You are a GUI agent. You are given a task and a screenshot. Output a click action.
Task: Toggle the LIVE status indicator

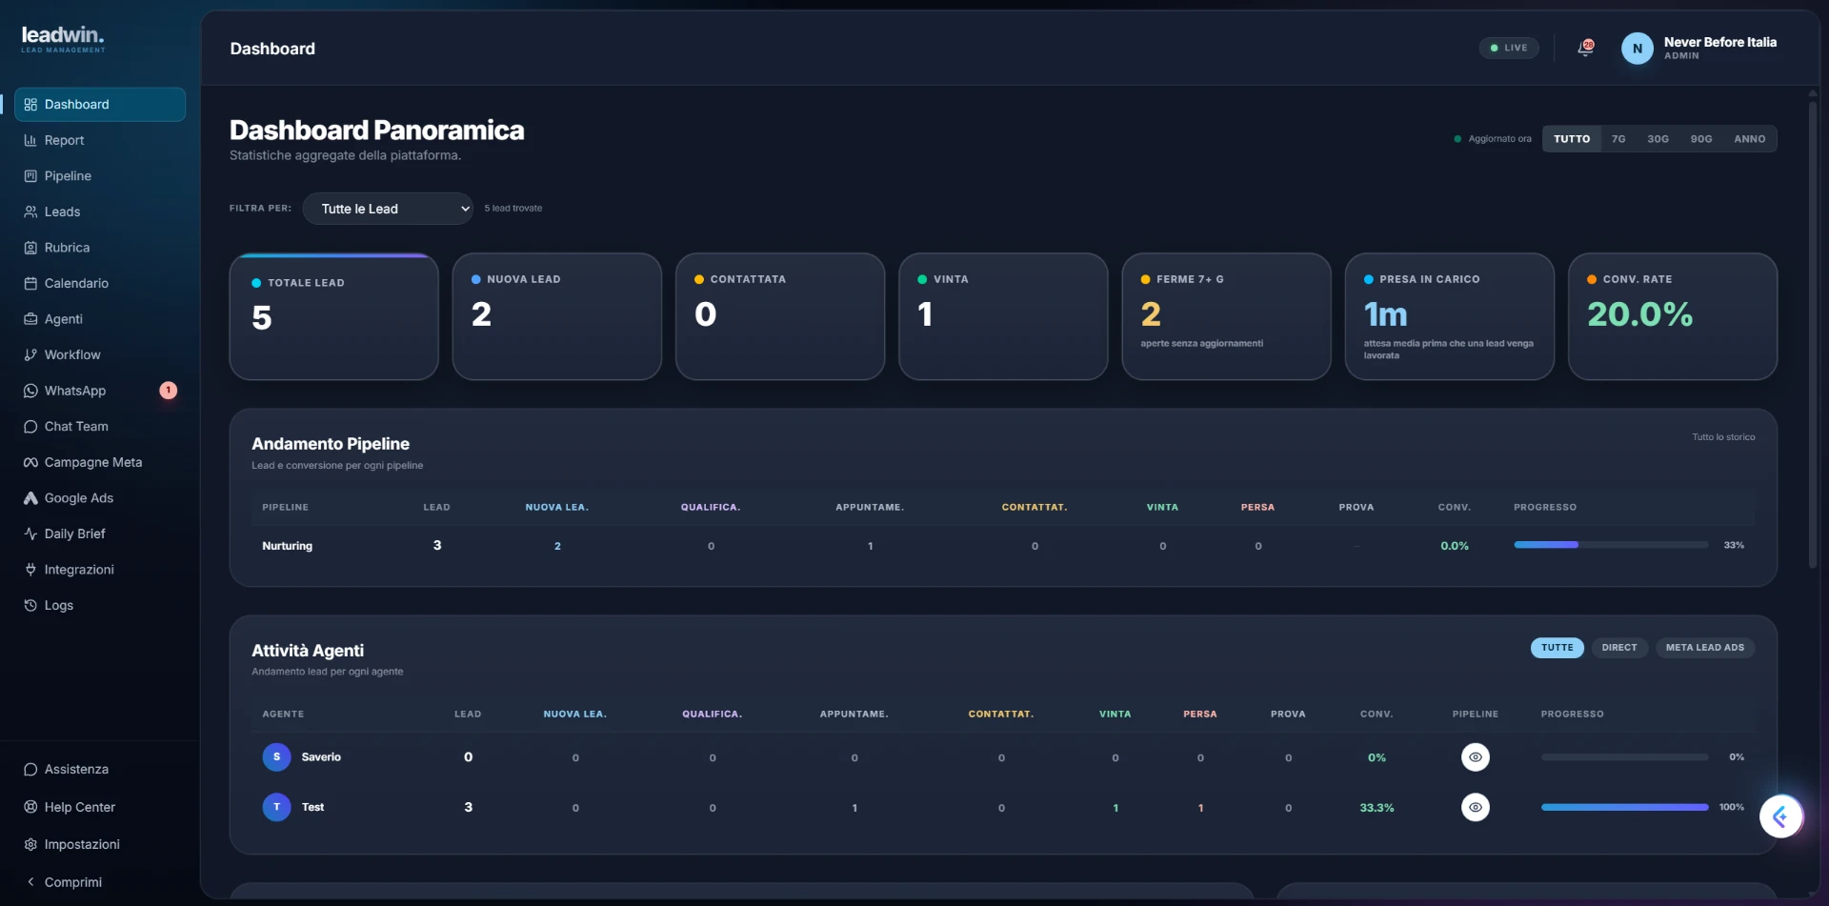coord(1509,48)
